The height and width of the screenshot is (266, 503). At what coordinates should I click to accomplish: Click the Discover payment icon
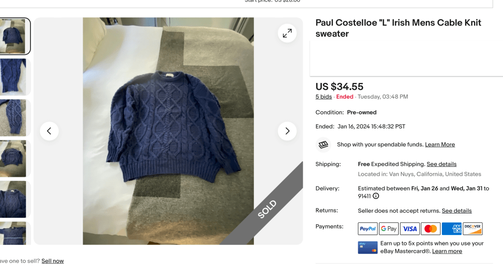(x=472, y=229)
